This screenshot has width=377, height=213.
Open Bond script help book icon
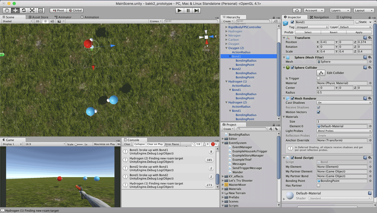[x=365, y=158]
